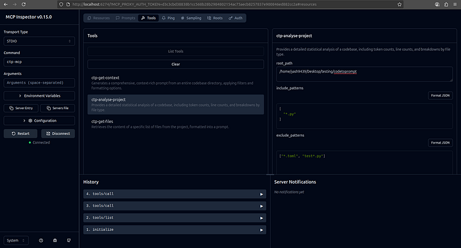Click the 'No notifications yet' text

(x=289, y=192)
